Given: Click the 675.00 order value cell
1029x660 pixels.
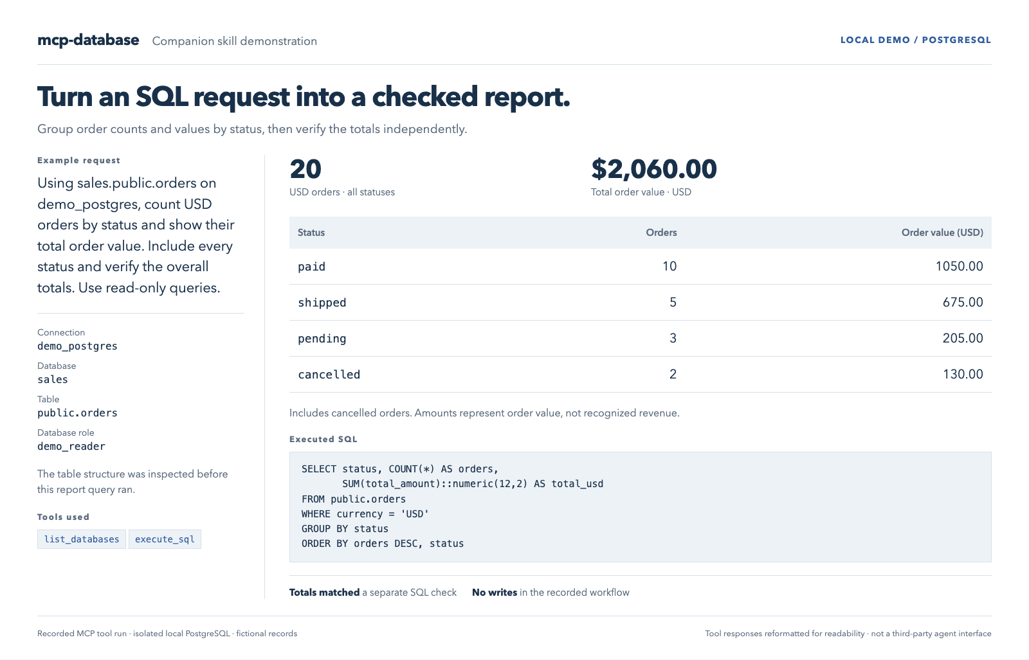Looking at the screenshot, I should pos(963,302).
